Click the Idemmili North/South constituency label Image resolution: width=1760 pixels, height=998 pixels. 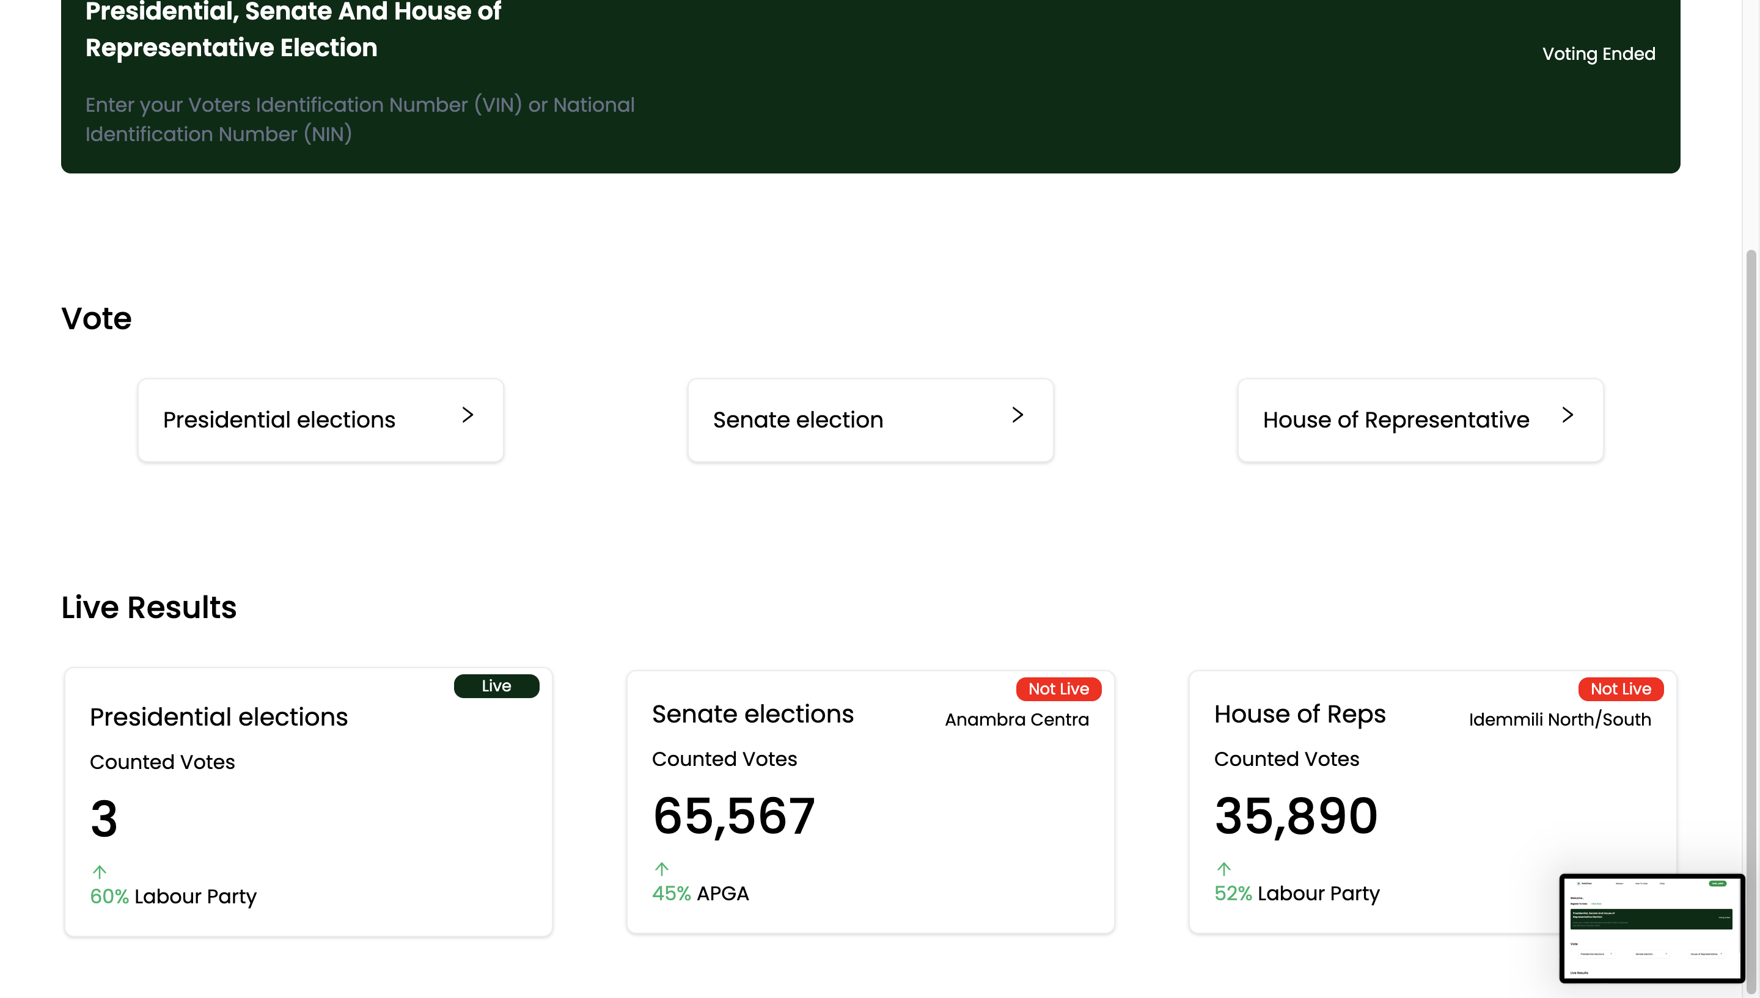tap(1560, 719)
